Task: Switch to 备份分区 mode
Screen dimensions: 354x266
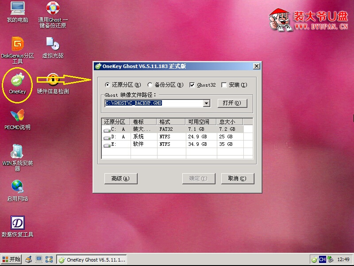Action: point(149,85)
